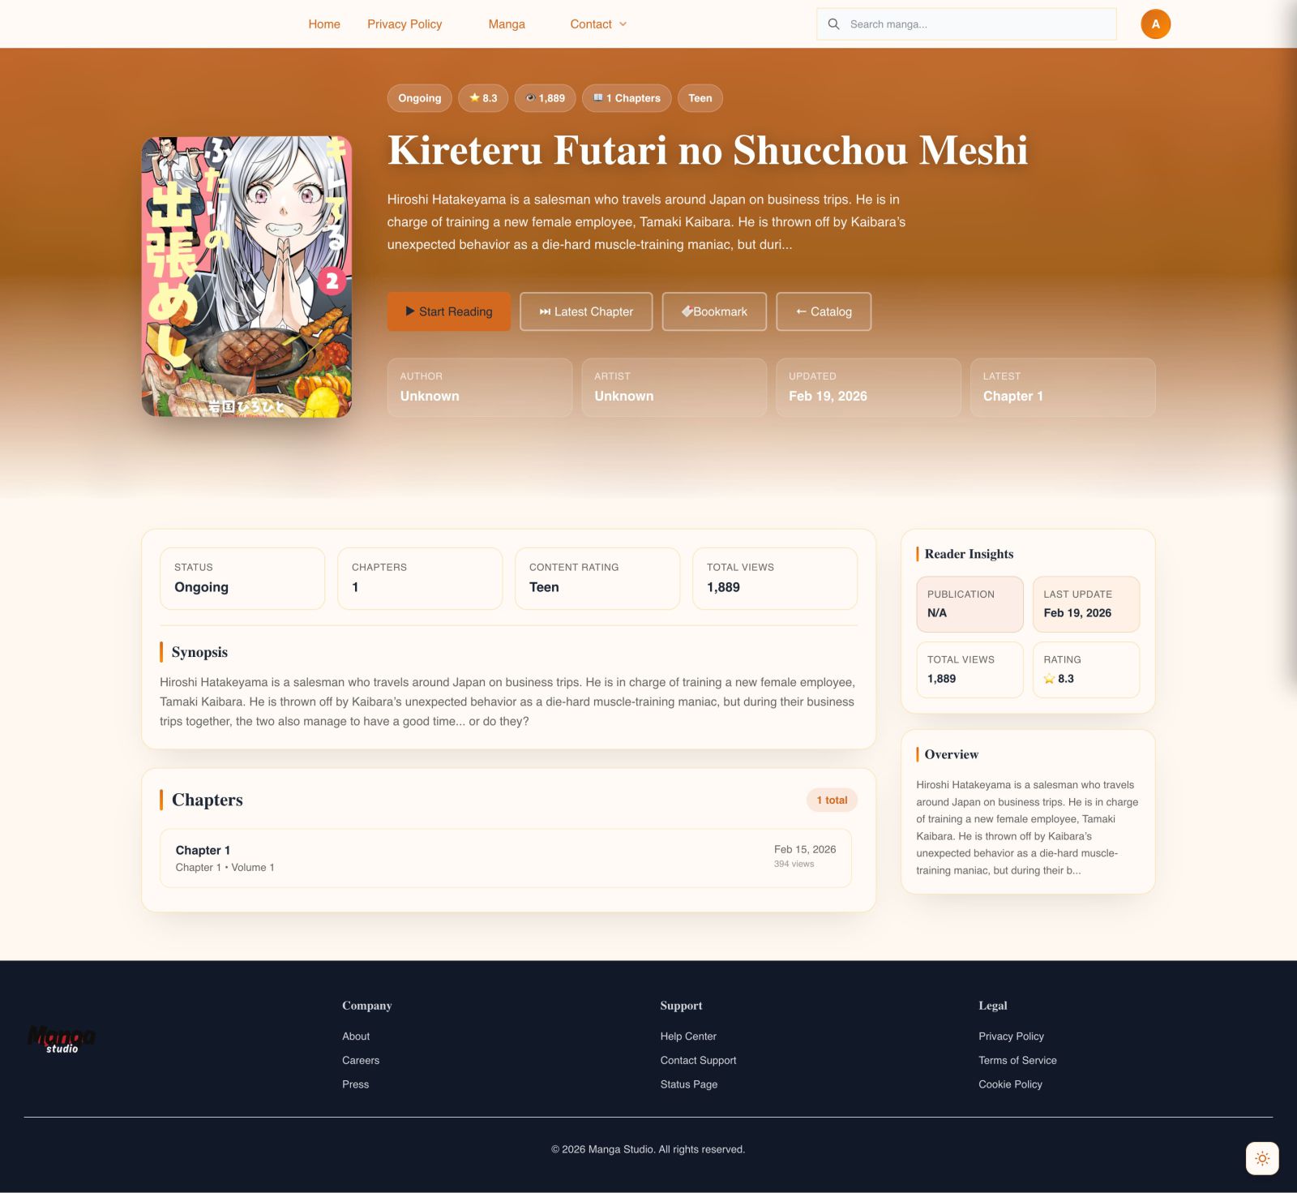The height and width of the screenshot is (1193, 1297).
Task: Open the user avatar menu
Action: click(1155, 24)
